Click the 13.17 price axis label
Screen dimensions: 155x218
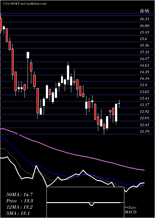tap(144, 105)
